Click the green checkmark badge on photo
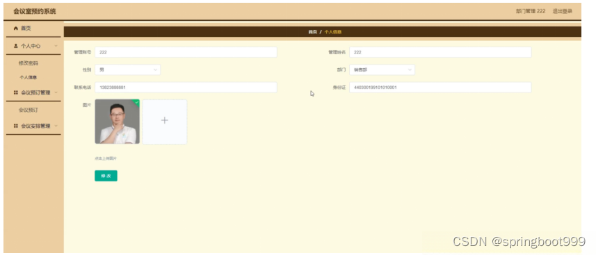Screen dimensions: 596x255 point(136,102)
